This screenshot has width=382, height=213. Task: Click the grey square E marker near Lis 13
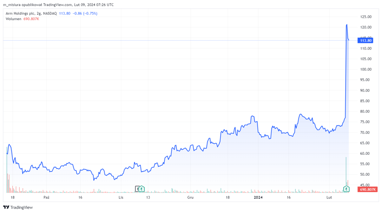click(137, 189)
